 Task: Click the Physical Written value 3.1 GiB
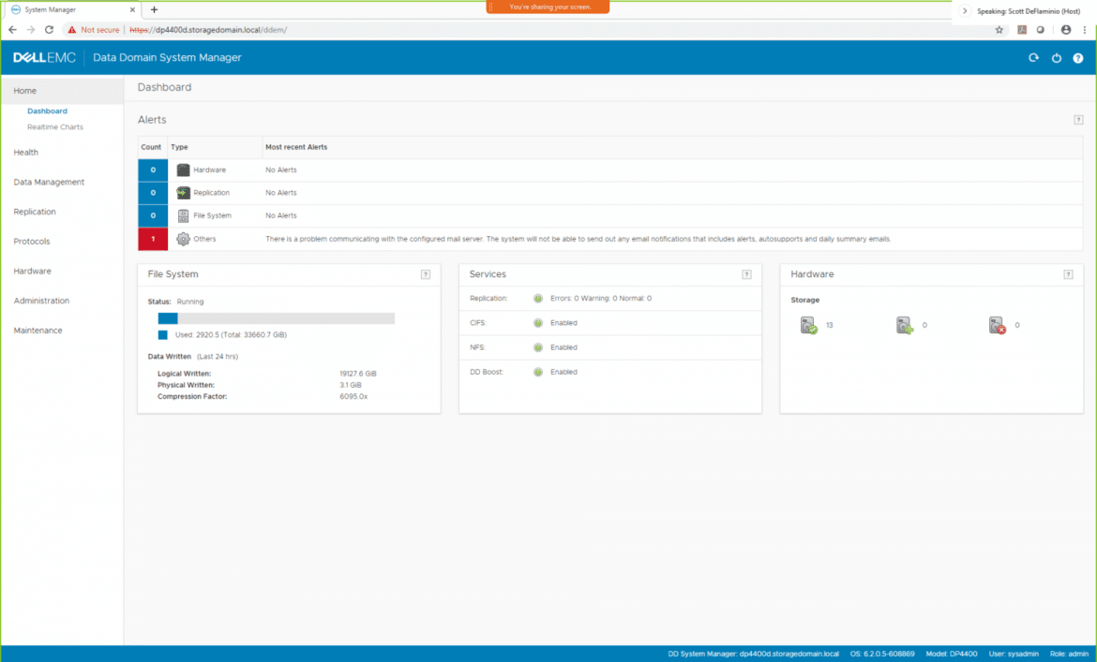pyautogui.click(x=351, y=386)
